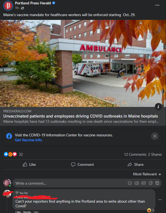Open the sticker picker icon
Screen dimensions: 166x213
tap(151, 183)
